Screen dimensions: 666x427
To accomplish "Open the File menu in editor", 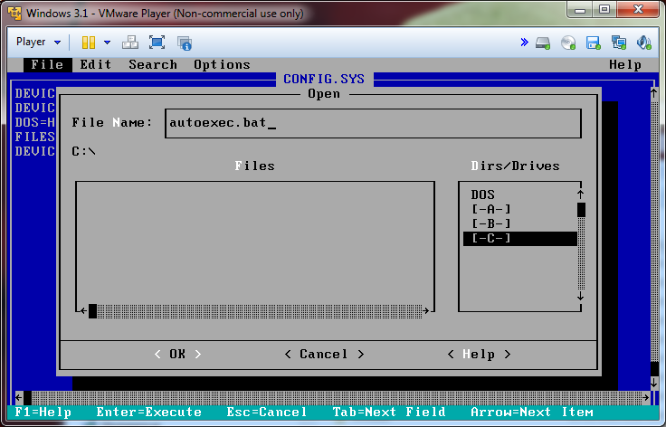I will [x=46, y=64].
